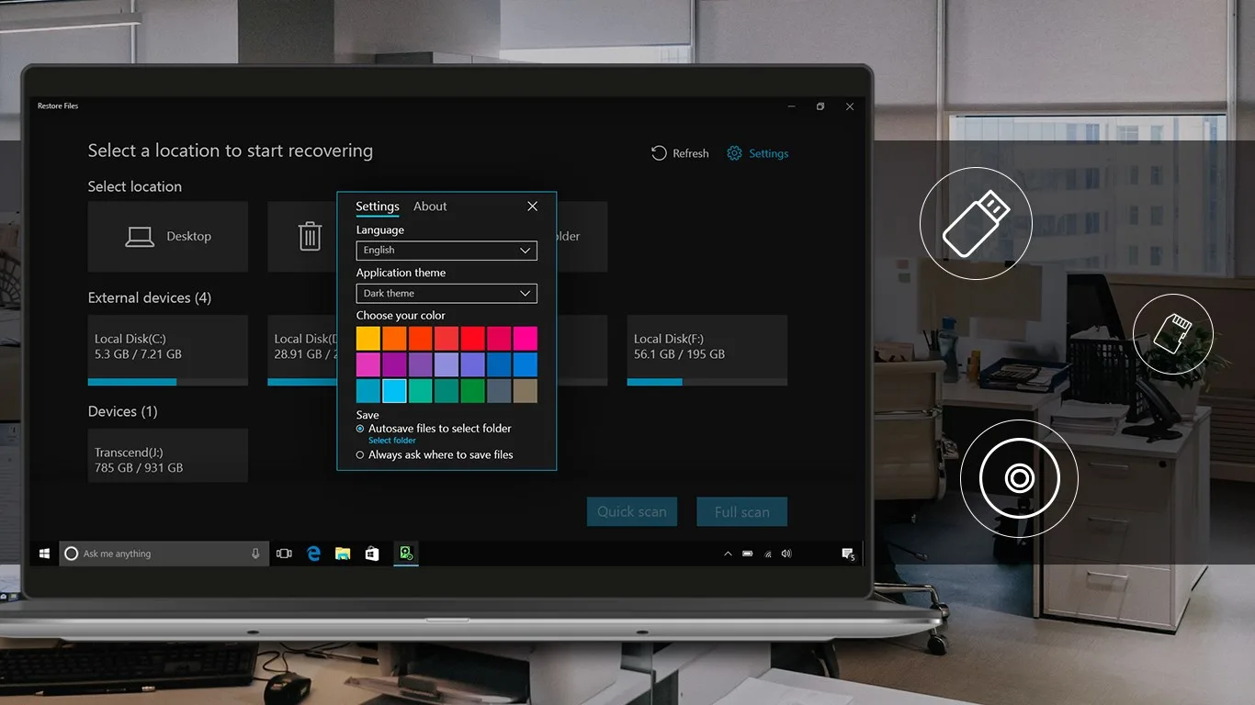Open the Windows Start menu

tap(43, 554)
